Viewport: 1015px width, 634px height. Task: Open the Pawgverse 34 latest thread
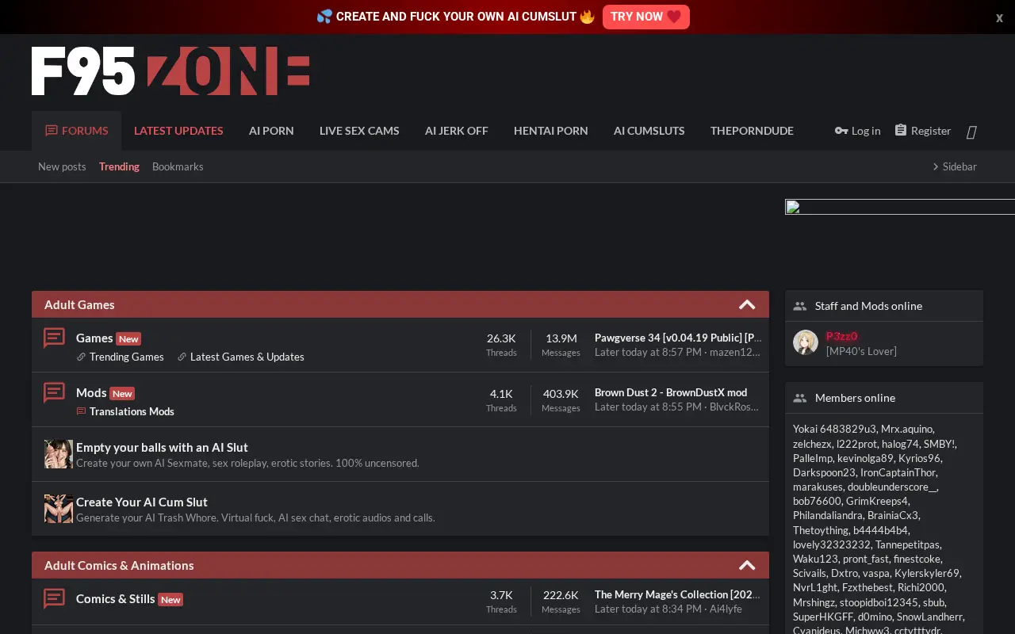[678, 338]
